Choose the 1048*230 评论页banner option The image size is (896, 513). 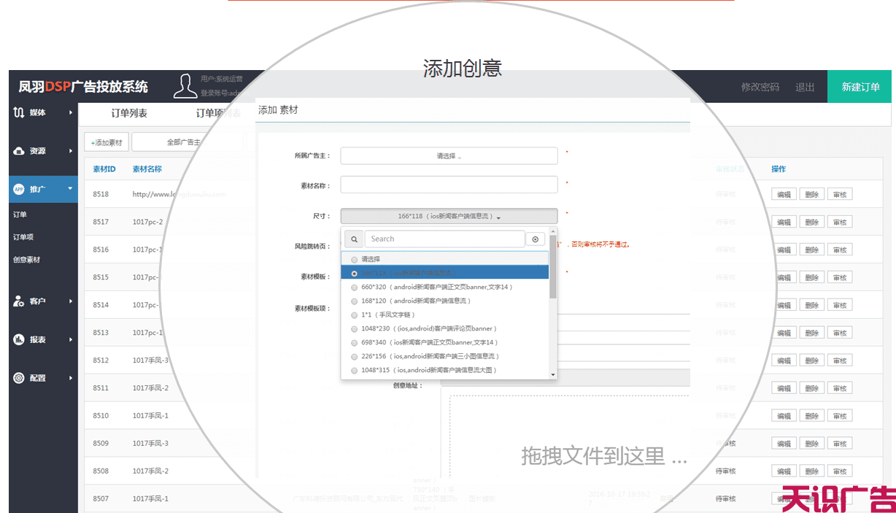click(x=445, y=328)
